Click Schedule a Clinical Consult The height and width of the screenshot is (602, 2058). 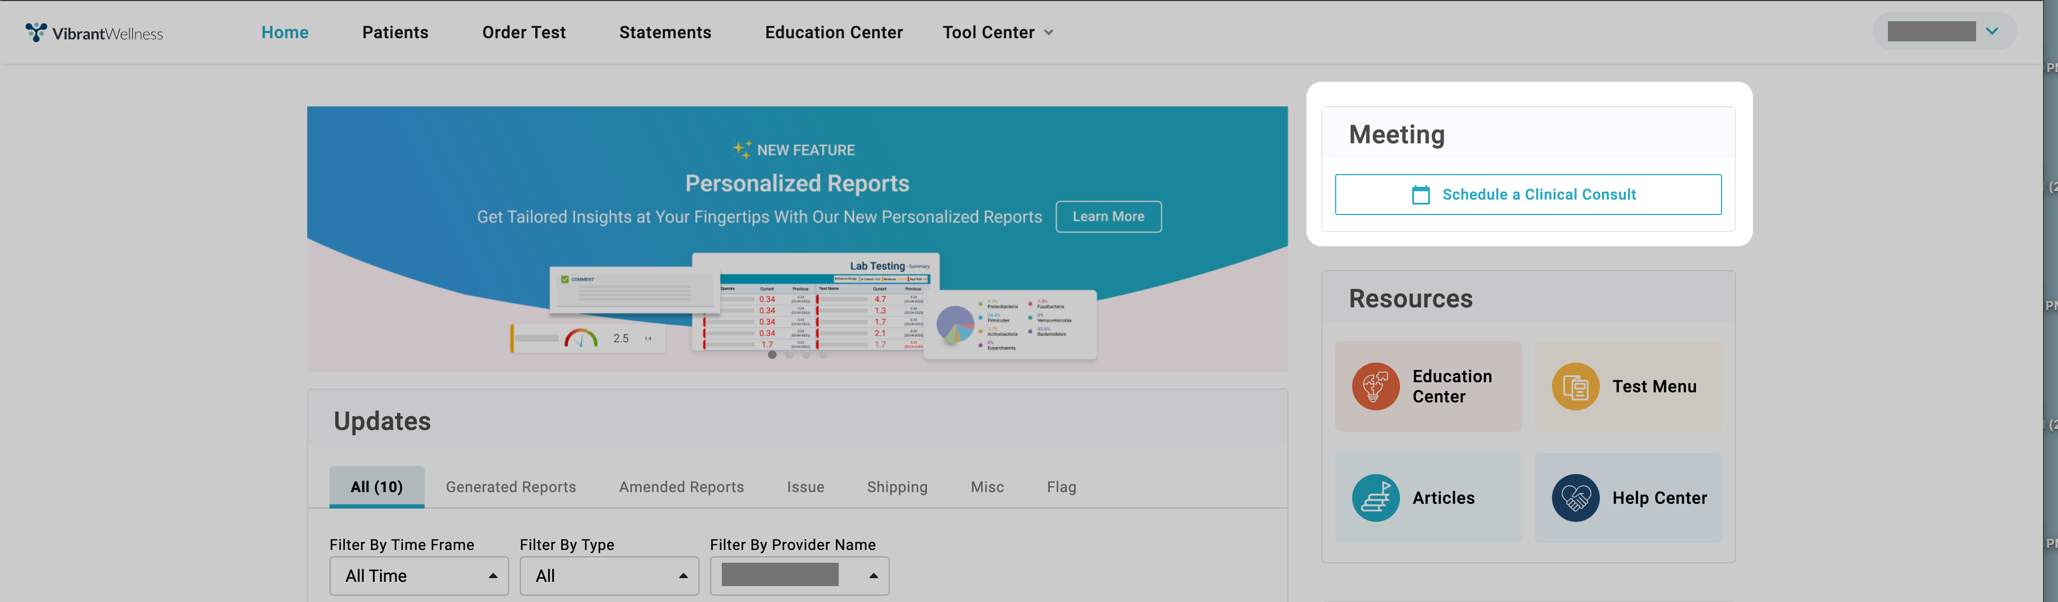coord(1528,195)
